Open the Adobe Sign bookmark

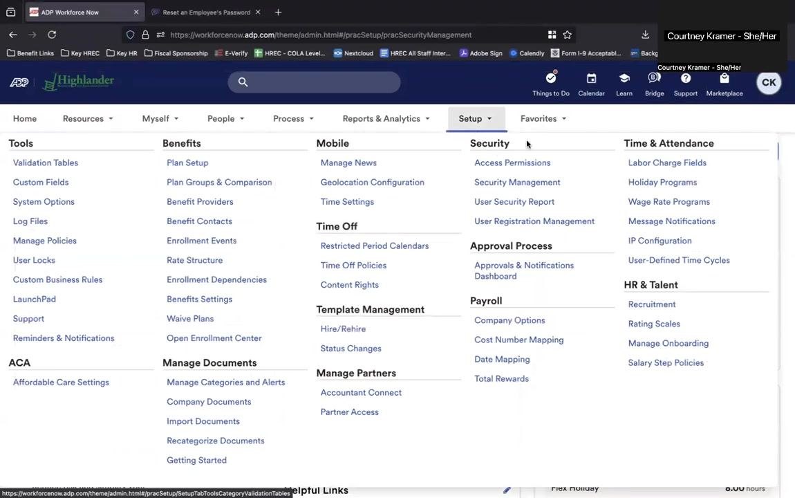480,53
